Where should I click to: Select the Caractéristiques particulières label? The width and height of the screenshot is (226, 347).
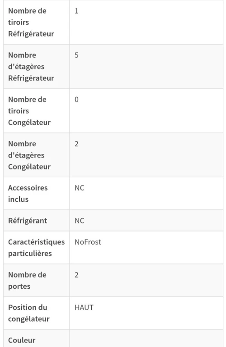coord(36,248)
